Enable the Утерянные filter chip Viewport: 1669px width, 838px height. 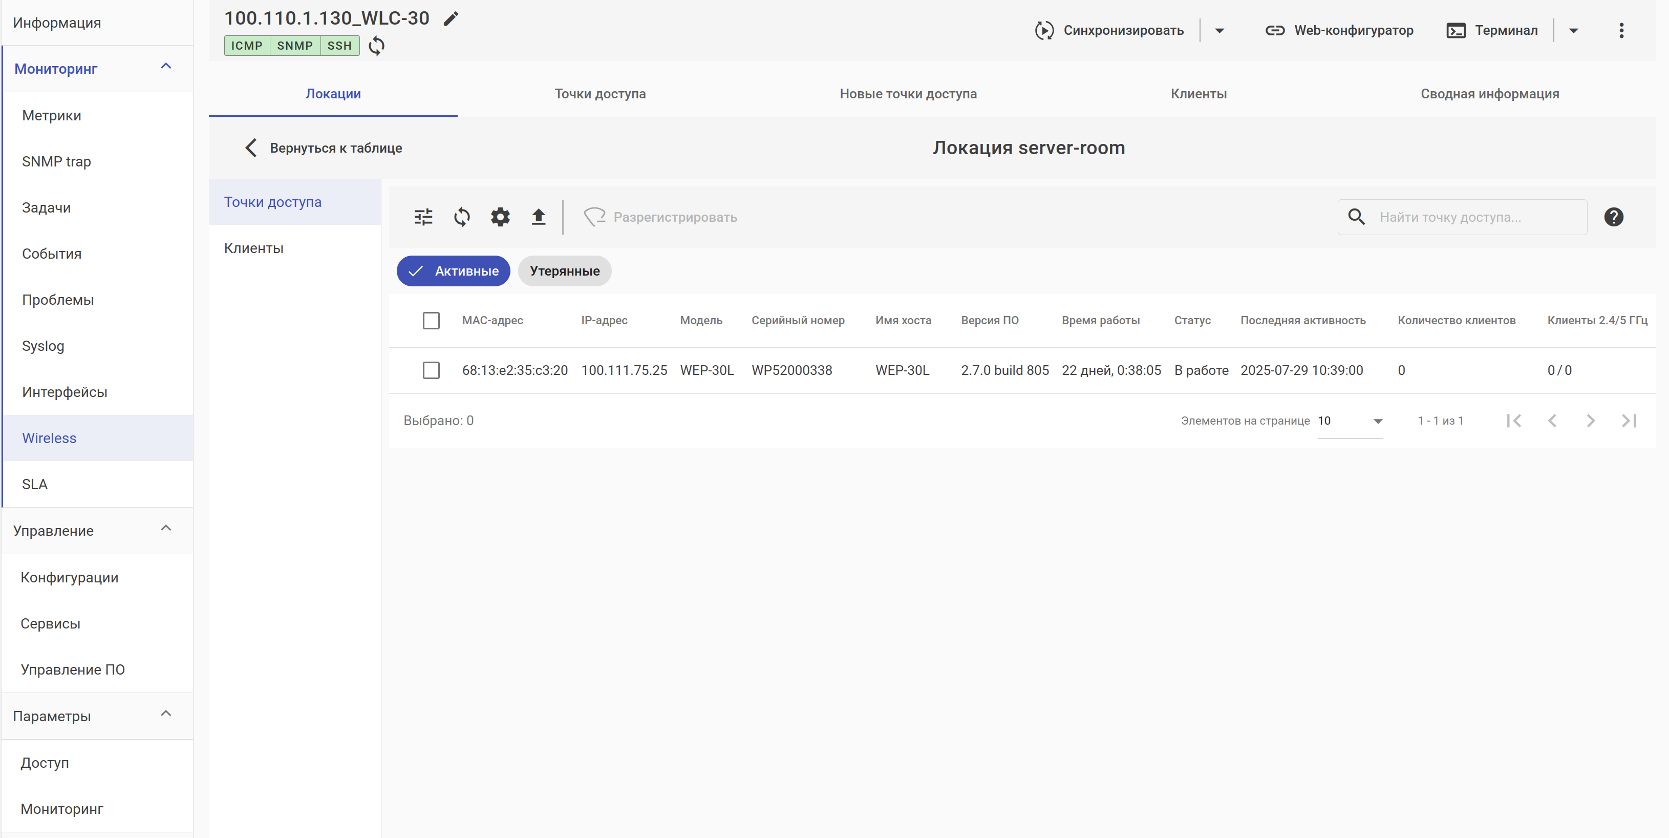(564, 271)
